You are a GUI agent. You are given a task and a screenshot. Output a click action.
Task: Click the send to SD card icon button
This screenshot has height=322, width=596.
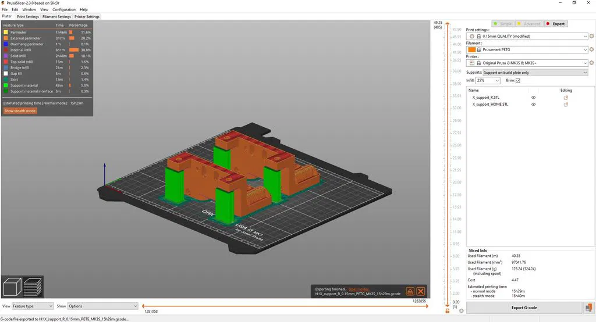pos(589,307)
